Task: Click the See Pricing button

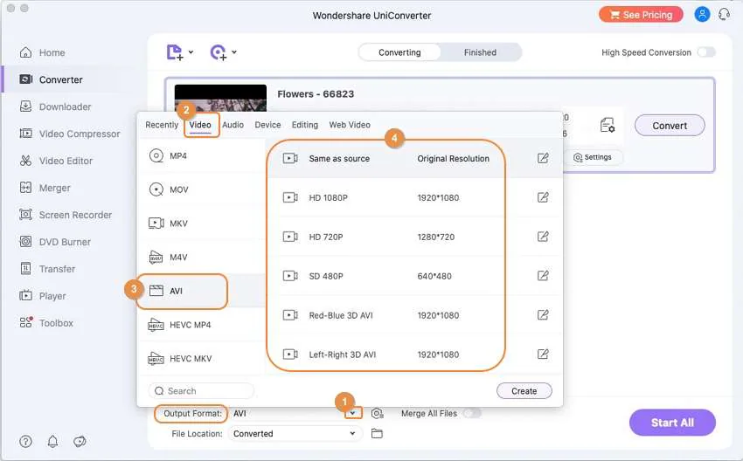Action: pos(641,15)
